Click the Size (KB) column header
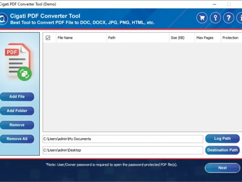The width and height of the screenshot is (242, 182). click(x=182, y=38)
